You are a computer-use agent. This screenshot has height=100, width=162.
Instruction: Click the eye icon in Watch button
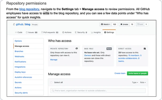click(x=102, y=24)
